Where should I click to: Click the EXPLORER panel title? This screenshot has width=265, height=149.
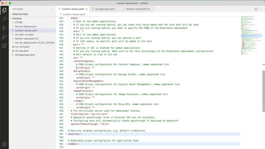click(17, 9)
